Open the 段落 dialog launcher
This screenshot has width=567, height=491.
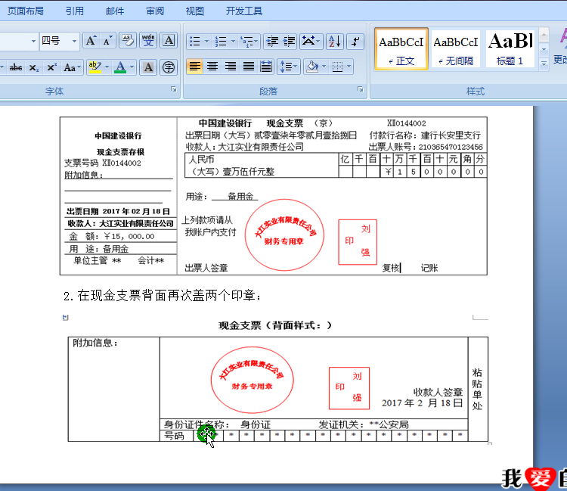[360, 89]
